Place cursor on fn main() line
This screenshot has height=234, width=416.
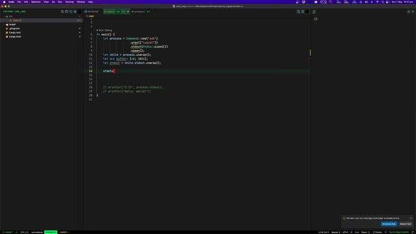click(x=105, y=34)
